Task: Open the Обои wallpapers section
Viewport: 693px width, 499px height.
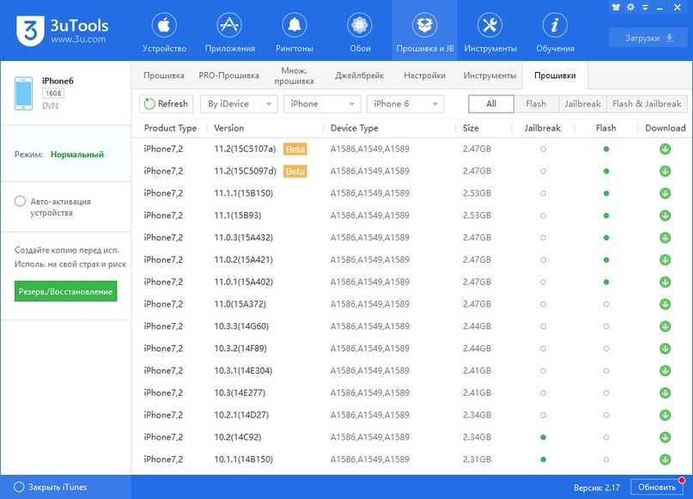Action: click(360, 33)
